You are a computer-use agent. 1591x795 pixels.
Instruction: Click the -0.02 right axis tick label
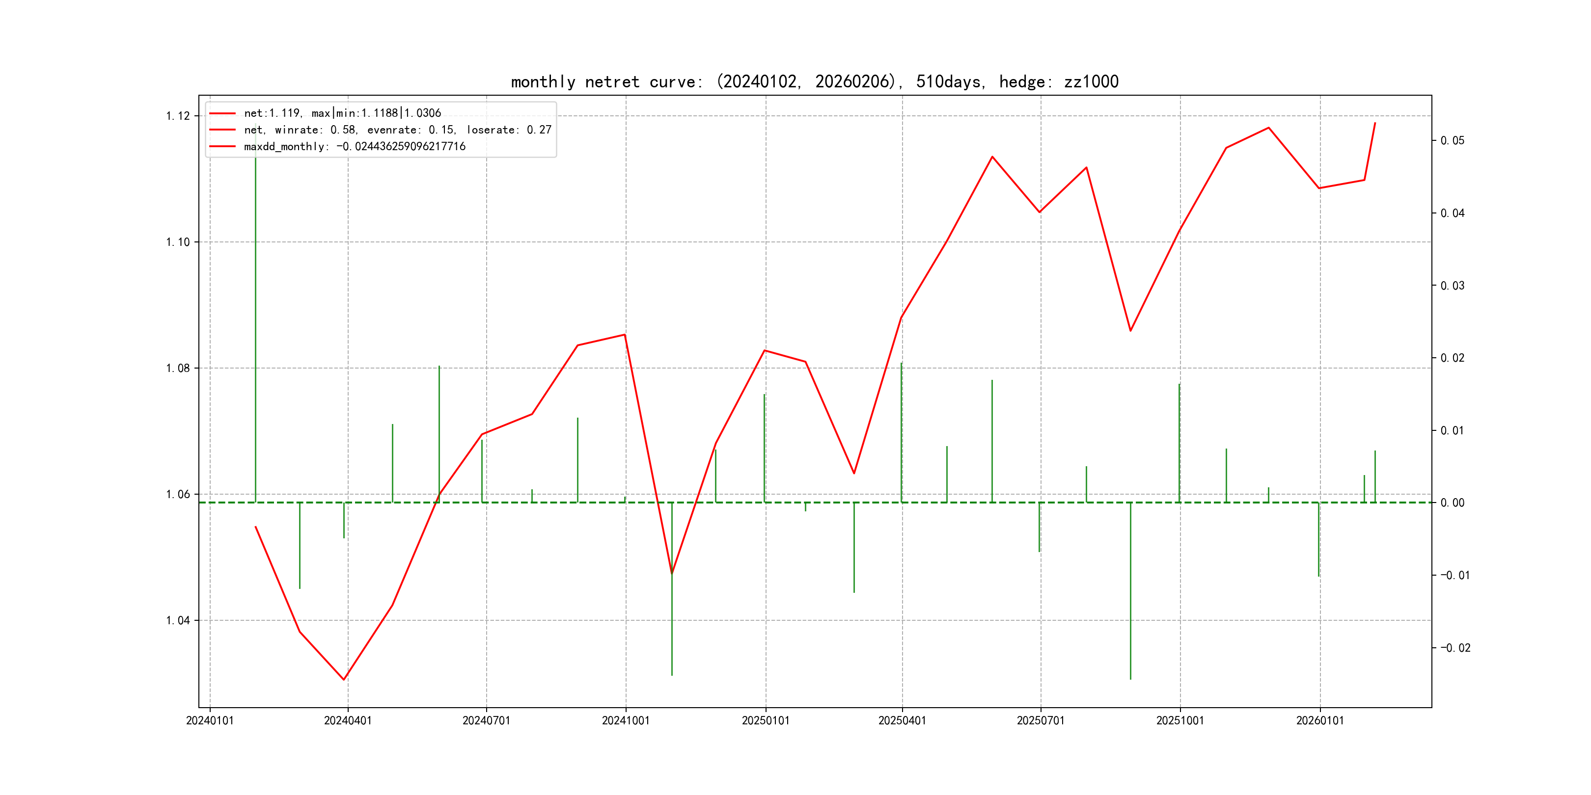click(1455, 647)
